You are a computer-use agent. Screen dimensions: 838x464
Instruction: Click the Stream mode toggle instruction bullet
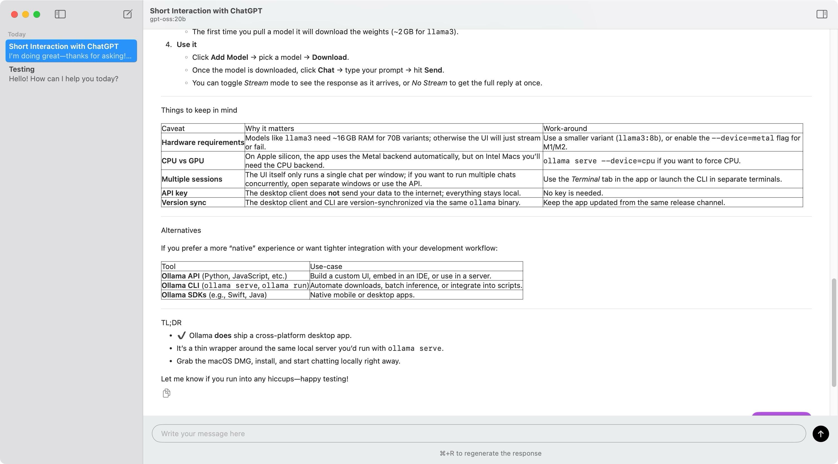367,83
